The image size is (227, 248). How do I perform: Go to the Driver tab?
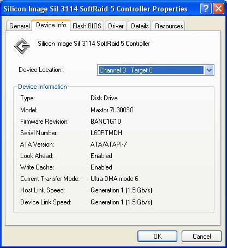click(x=116, y=26)
